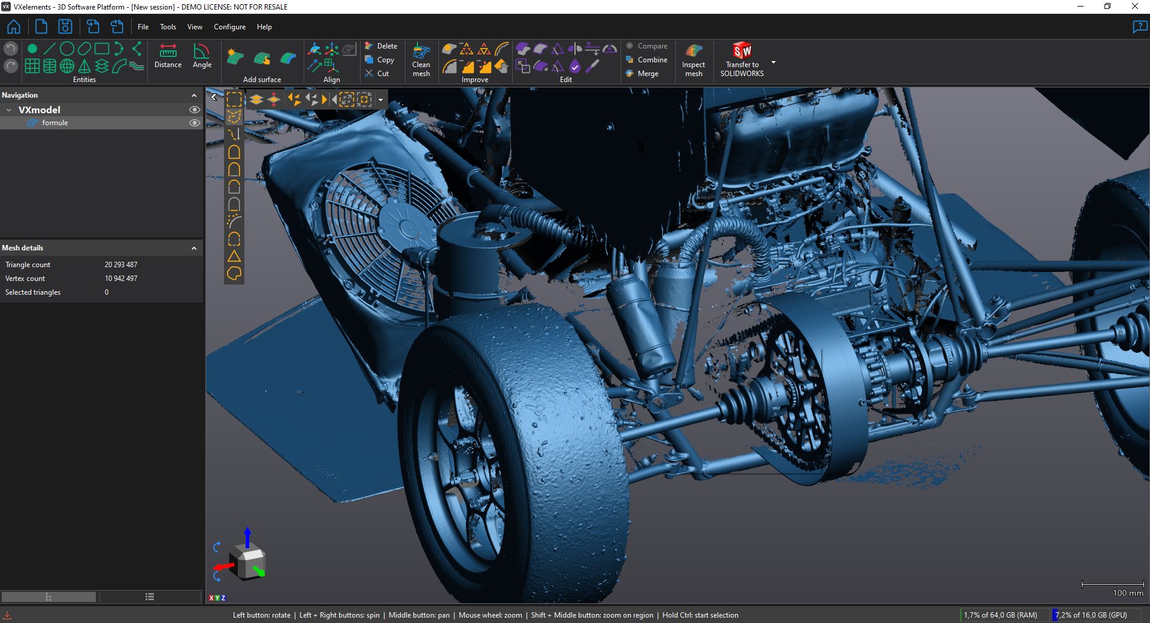Collapse the Mesh details panel
The height and width of the screenshot is (623, 1150).
click(x=194, y=248)
